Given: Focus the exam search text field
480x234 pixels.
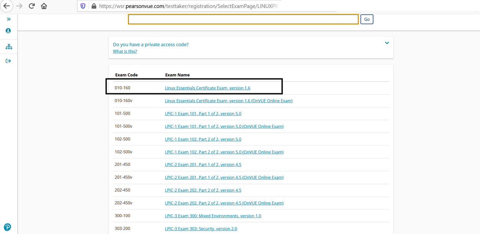Looking at the screenshot, I should [243, 19].
